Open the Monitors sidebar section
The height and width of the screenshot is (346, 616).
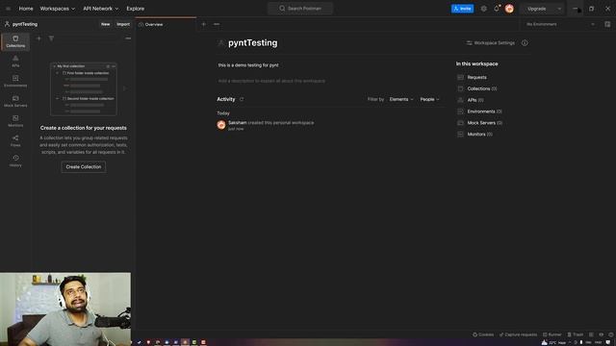coord(15,121)
